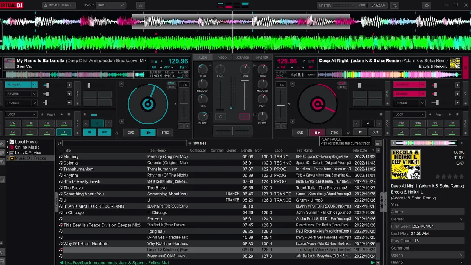
Task: Open the recording timer icon beside the clock
Action: point(394,6)
